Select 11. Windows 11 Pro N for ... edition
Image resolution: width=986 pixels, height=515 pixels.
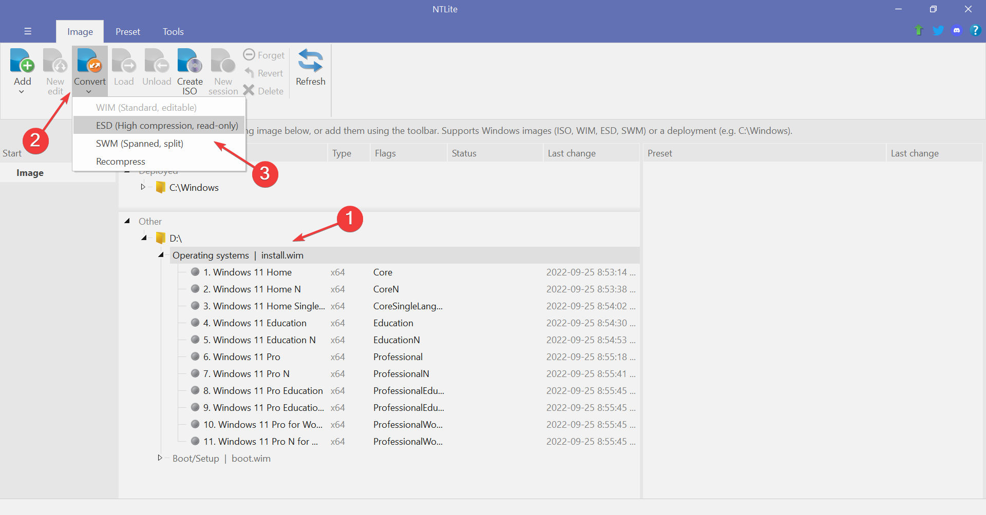tap(260, 442)
